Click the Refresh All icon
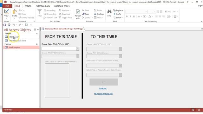203x114 pixels. [78, 12]
